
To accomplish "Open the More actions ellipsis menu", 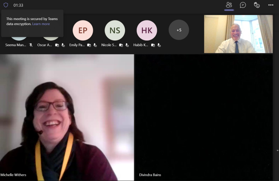I will [271, 5].
